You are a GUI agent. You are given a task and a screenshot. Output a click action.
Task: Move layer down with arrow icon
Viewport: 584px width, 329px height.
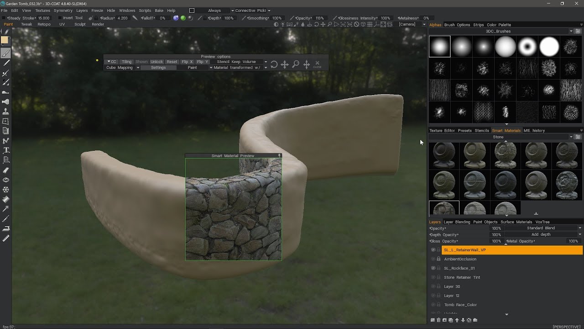click(x=463, y=320)
